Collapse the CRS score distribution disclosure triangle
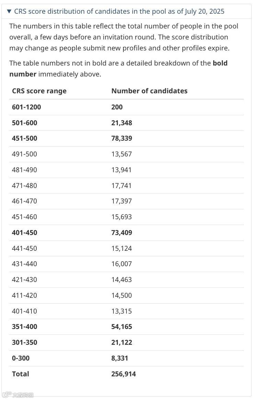The width and height of the screenshot is (253, 400). pyautogui.click(x=9, y=11)
